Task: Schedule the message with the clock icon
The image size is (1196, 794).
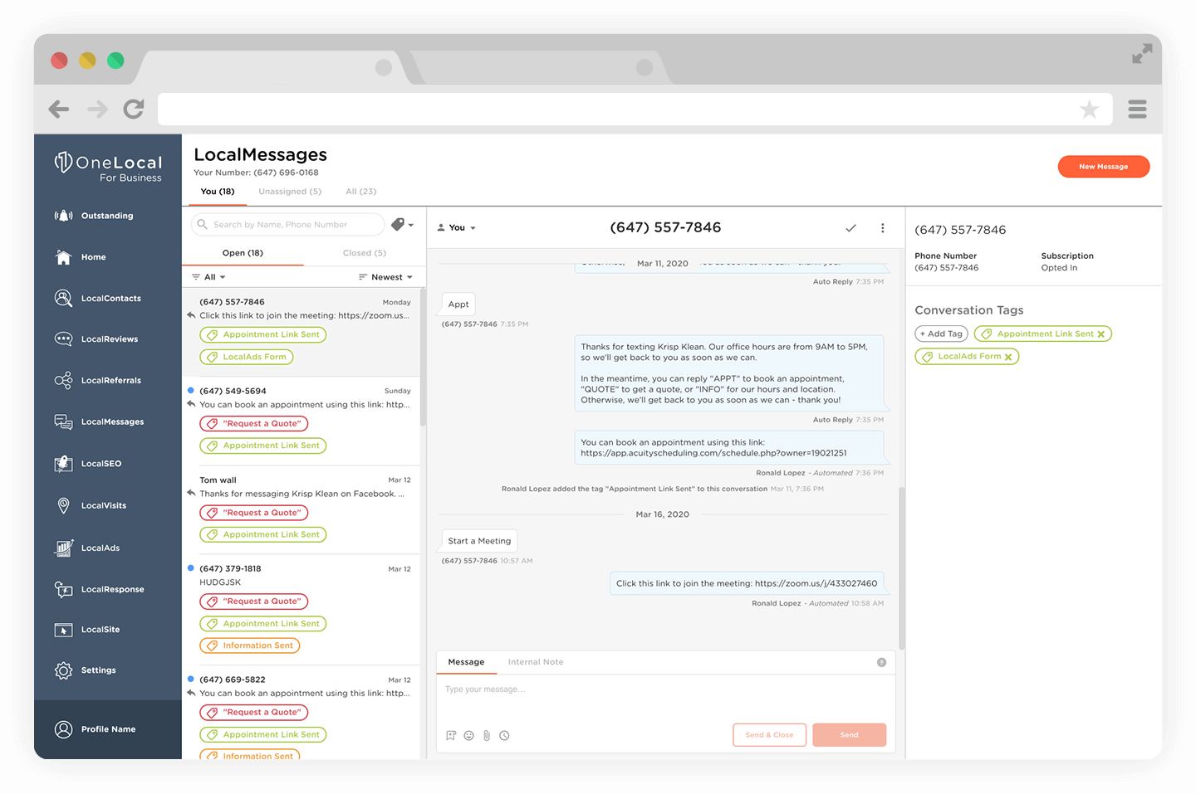Action: click(504, 735)
